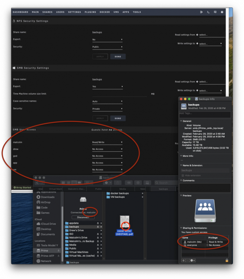Click Done under SMB Security Settings
This screenshot has width=244, height=279.
click(x=118, y=118)
